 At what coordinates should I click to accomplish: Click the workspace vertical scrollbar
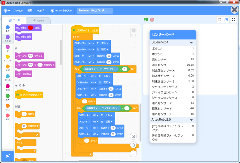click(140, 122)
